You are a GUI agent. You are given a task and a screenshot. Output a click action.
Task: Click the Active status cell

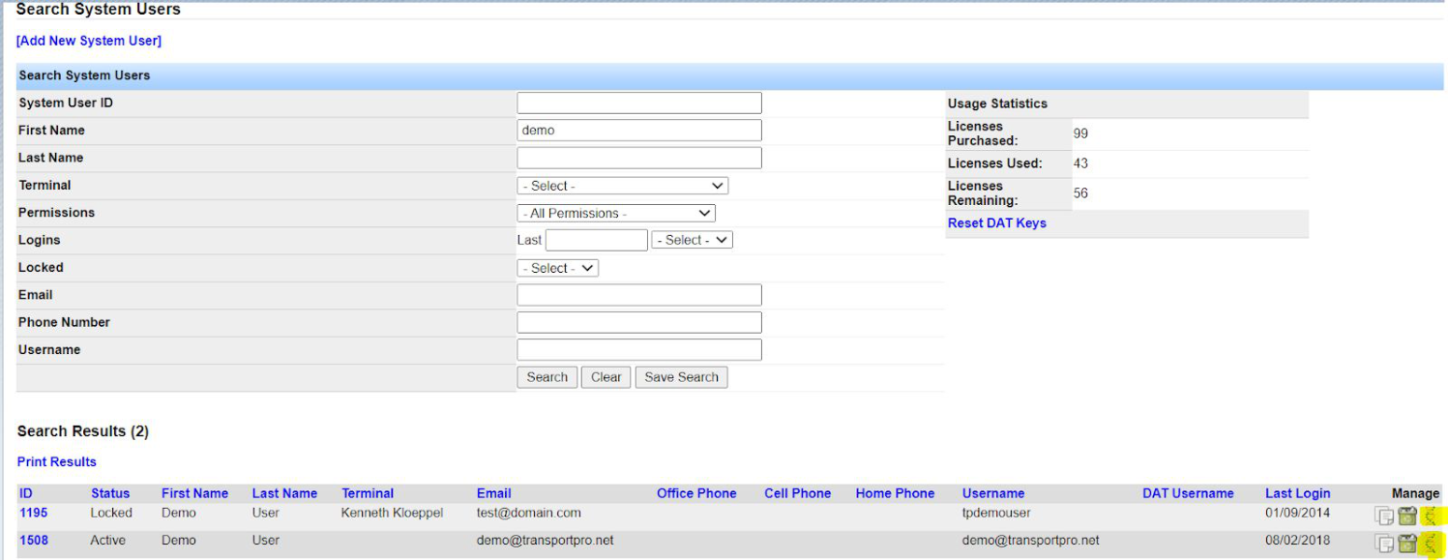point(108,540)
